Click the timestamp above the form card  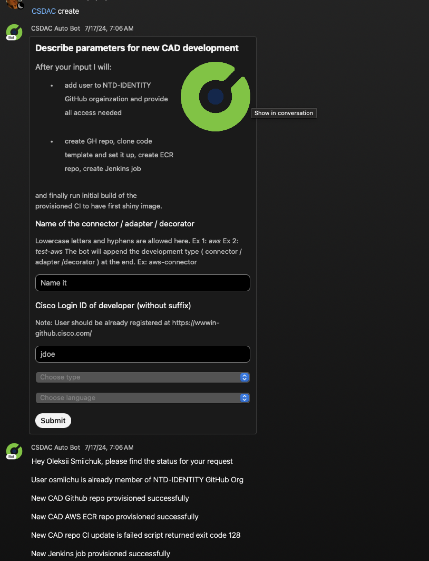(x=109, y=28)
